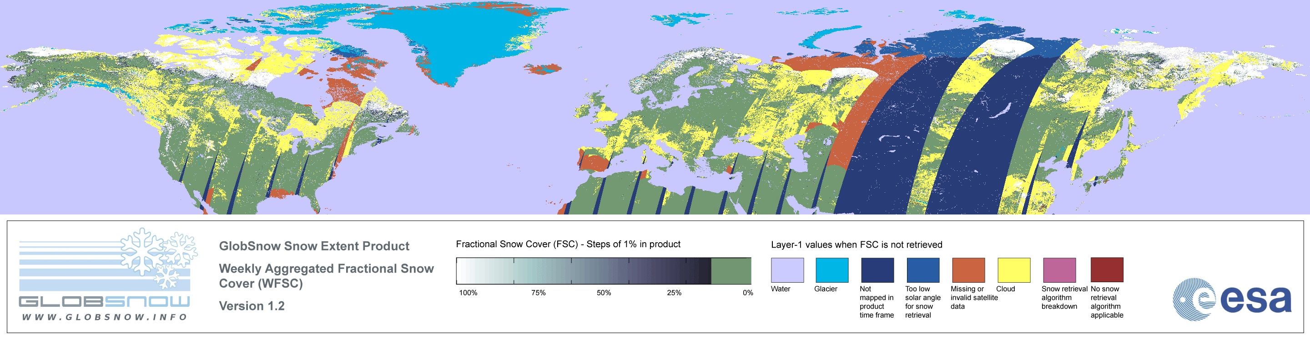The image size is (1310, 339).
Task: Select the 'Missing or invalid satellite data' swatch
Action: tap(968, 270)
